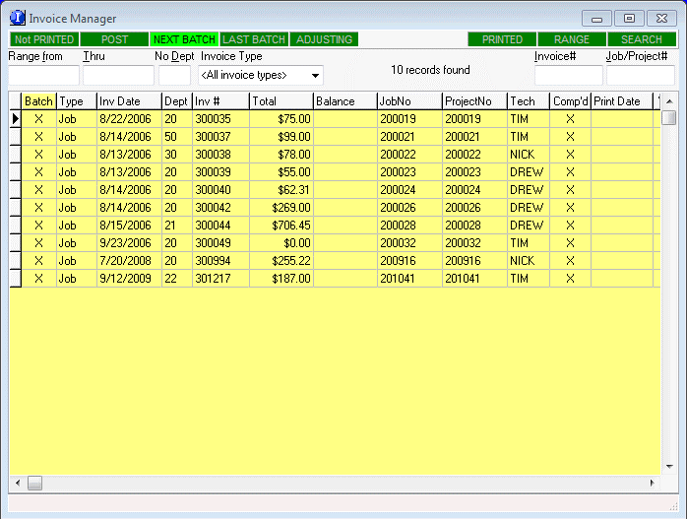Click the Balance column header
The width and height of the screenshot is (687, 519).
[x=345, y=101]
